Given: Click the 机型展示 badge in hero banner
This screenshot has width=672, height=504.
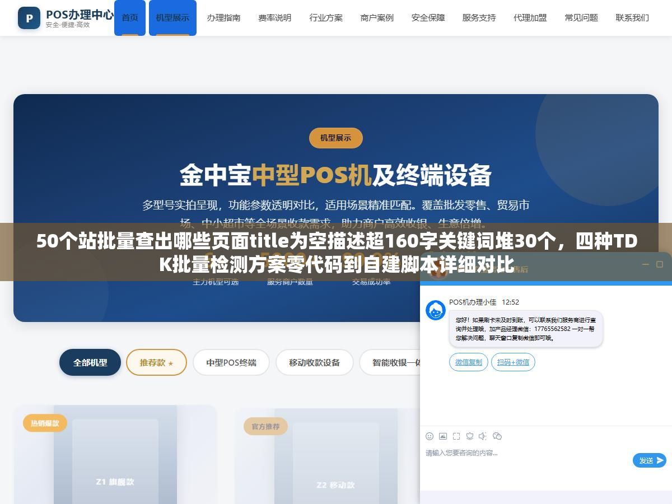Looking at the screenshot, I should (336, 138).
